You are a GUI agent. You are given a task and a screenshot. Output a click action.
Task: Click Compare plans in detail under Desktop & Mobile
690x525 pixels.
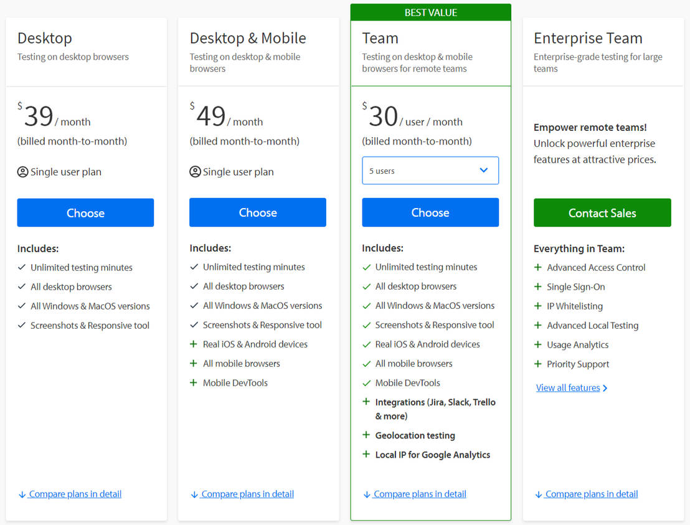click(x=247, y=494)
